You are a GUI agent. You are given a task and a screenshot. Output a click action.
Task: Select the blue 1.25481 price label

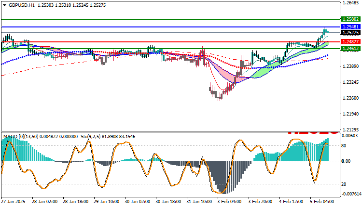point(350,26)
